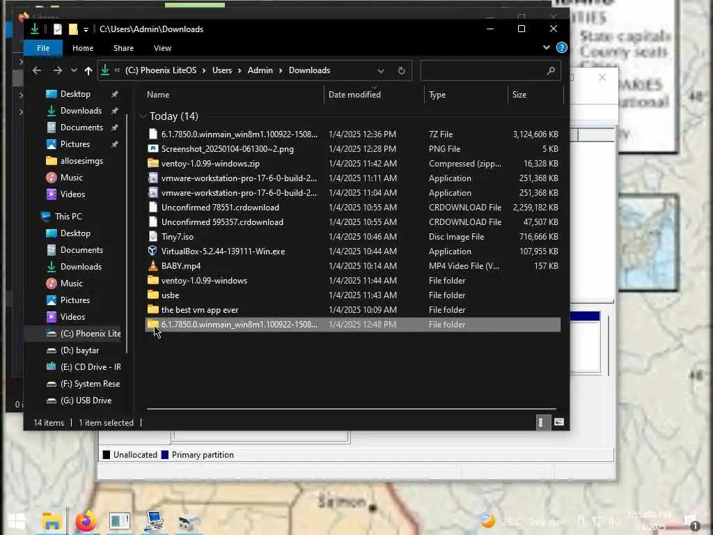This screenshot has width=713, height=535.
Task: Open pinned Documents in Quick access
Action: click(81, 127)
